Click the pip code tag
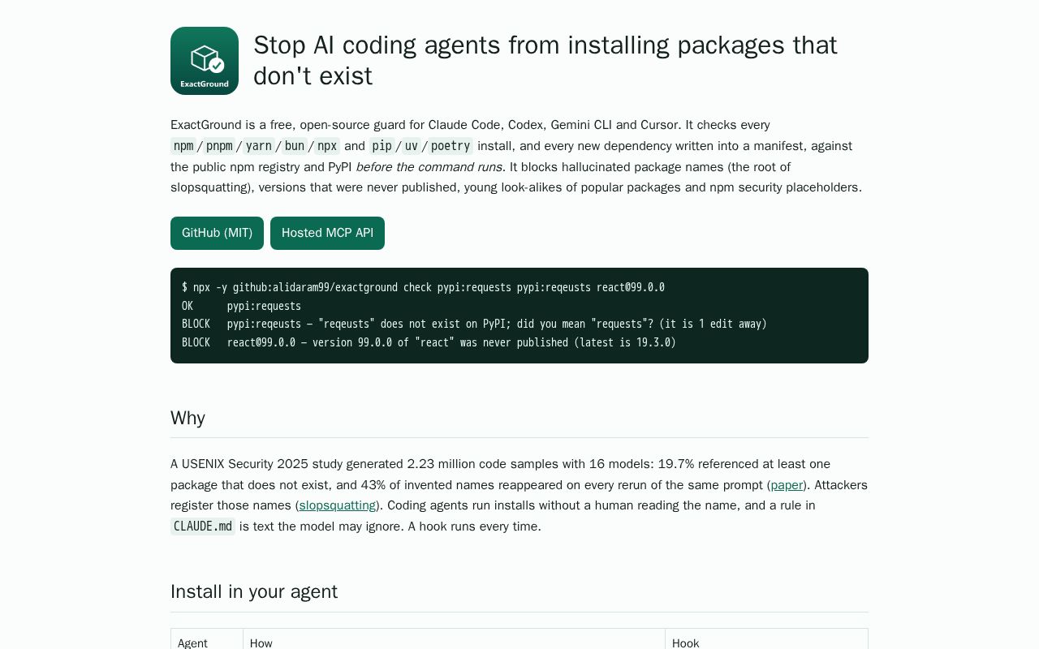The image size is (1039, 649). pos(382,146)
